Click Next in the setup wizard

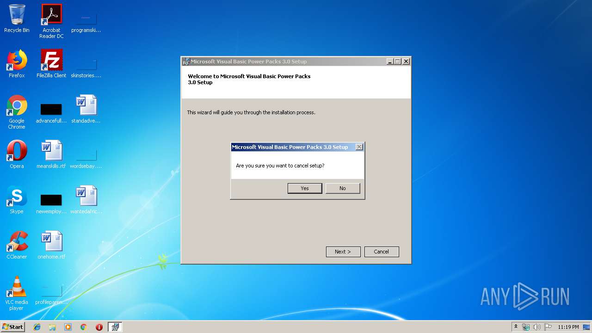343,252
